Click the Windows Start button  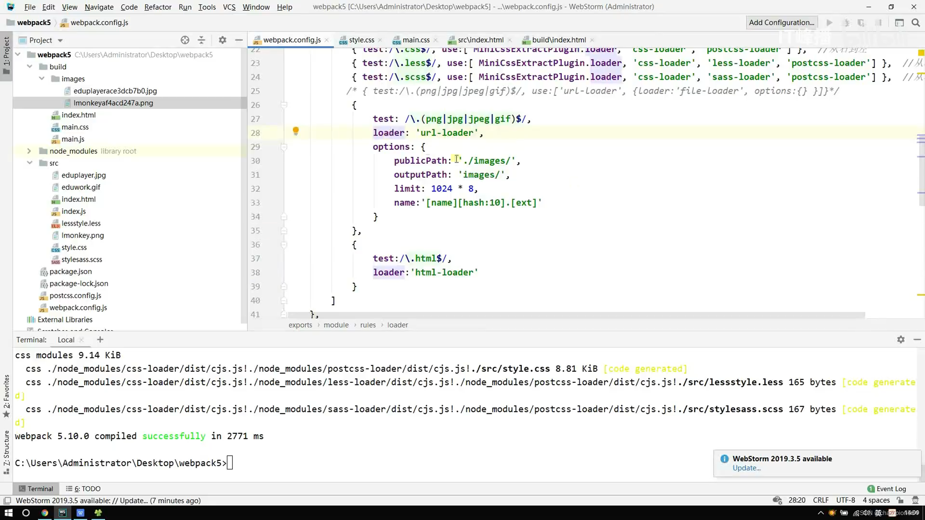coord(8,513)
